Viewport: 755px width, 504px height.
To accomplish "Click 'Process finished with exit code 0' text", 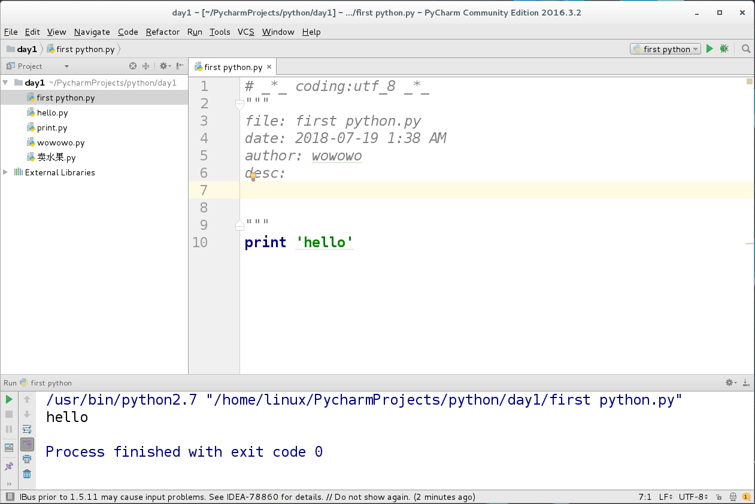I will pos(184,451).
